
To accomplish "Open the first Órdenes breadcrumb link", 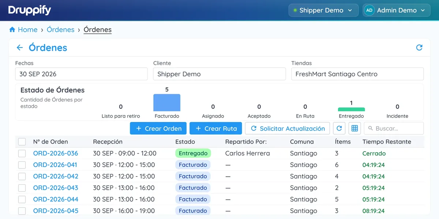I will pyautogui.click(x=61, y=30).
